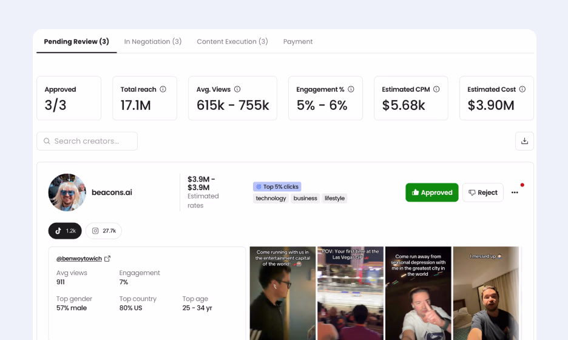The width and height of the screenshot is (568, 340).
Task: Click the Estimated CPM info icon
Action: pyautogui.click(x=436, y=89)
